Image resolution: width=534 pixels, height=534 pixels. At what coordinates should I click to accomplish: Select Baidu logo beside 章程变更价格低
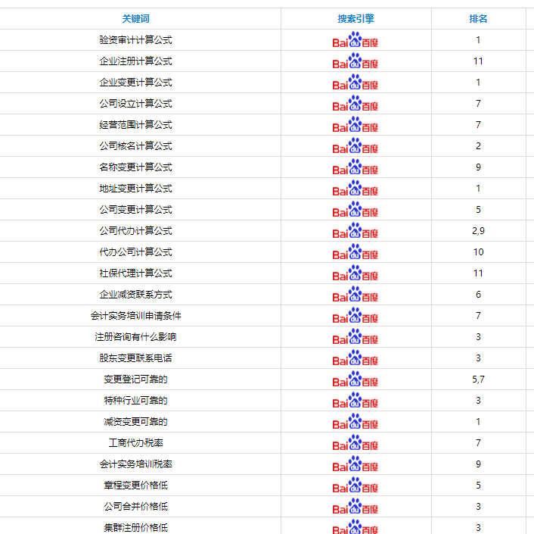coord(355,485)
